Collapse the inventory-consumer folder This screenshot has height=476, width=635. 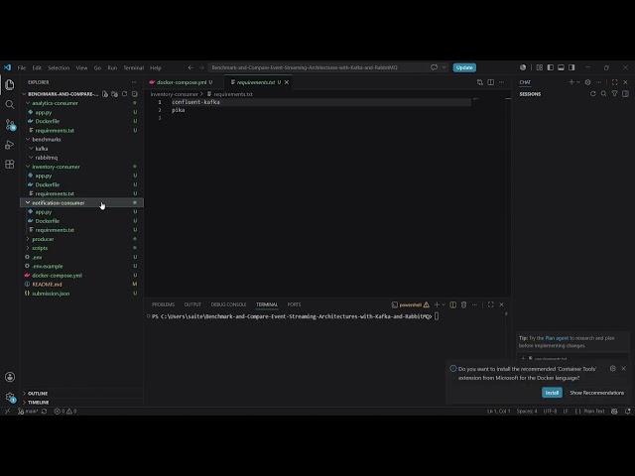tap(81, 167)
